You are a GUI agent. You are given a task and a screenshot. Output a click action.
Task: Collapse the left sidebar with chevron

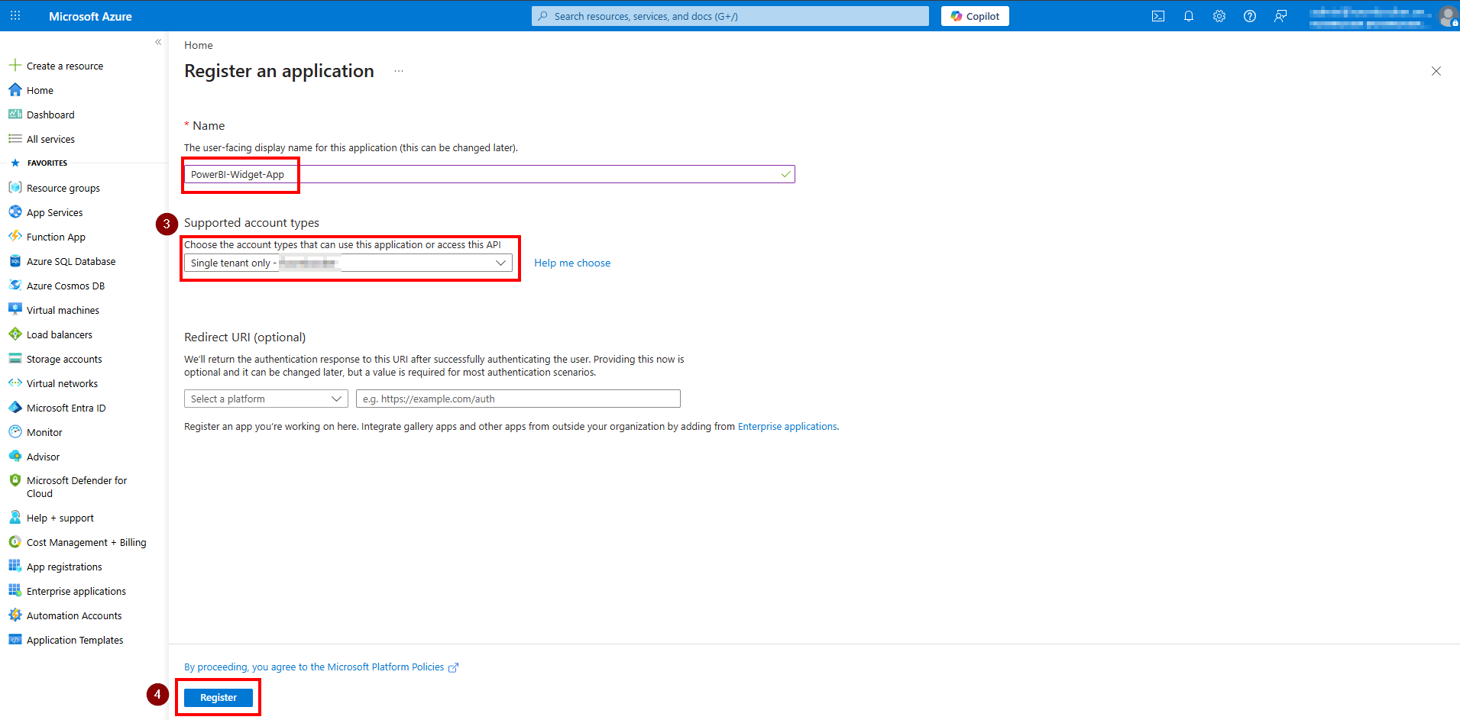click(x=158, y=42)
